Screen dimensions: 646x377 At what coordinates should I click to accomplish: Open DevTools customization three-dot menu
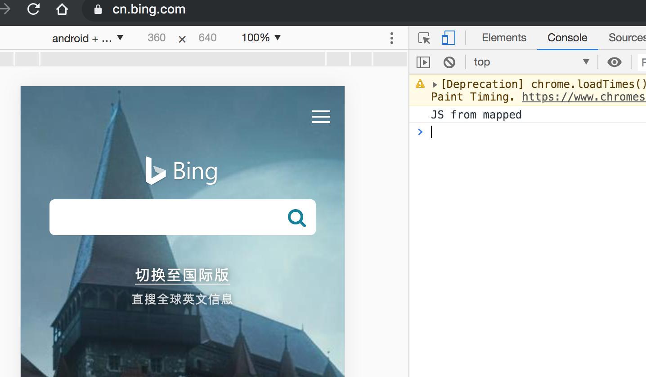point(391,38)
